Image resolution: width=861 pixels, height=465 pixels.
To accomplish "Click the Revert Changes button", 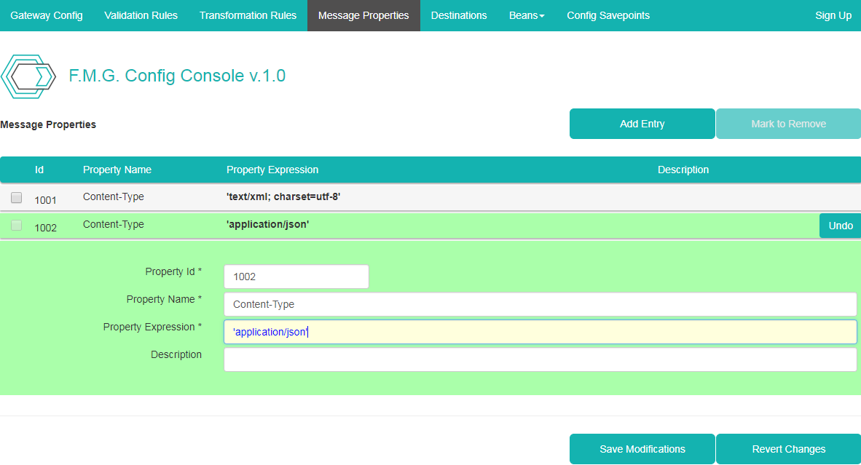I will (x=788, y=449).
